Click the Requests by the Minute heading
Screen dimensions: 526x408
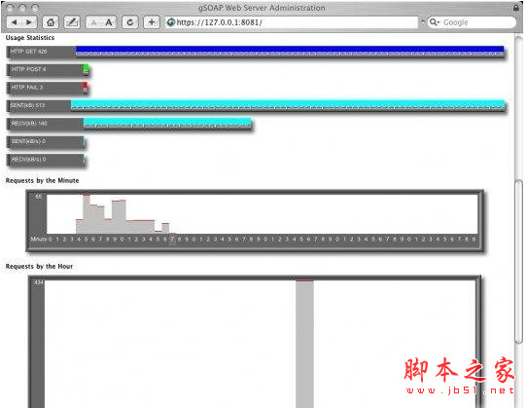(42, 180)
